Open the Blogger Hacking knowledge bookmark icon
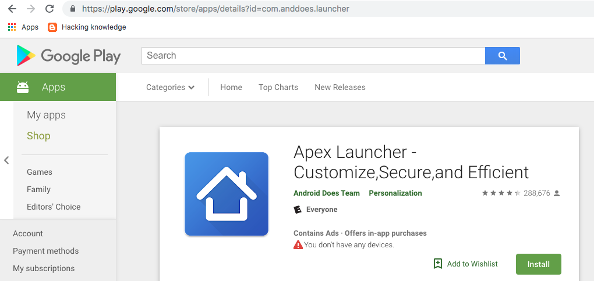 (52, 27)
